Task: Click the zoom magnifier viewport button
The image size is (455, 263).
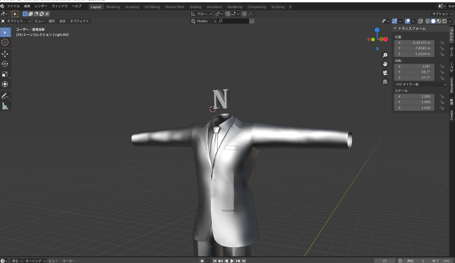Action: click(385, 55)
